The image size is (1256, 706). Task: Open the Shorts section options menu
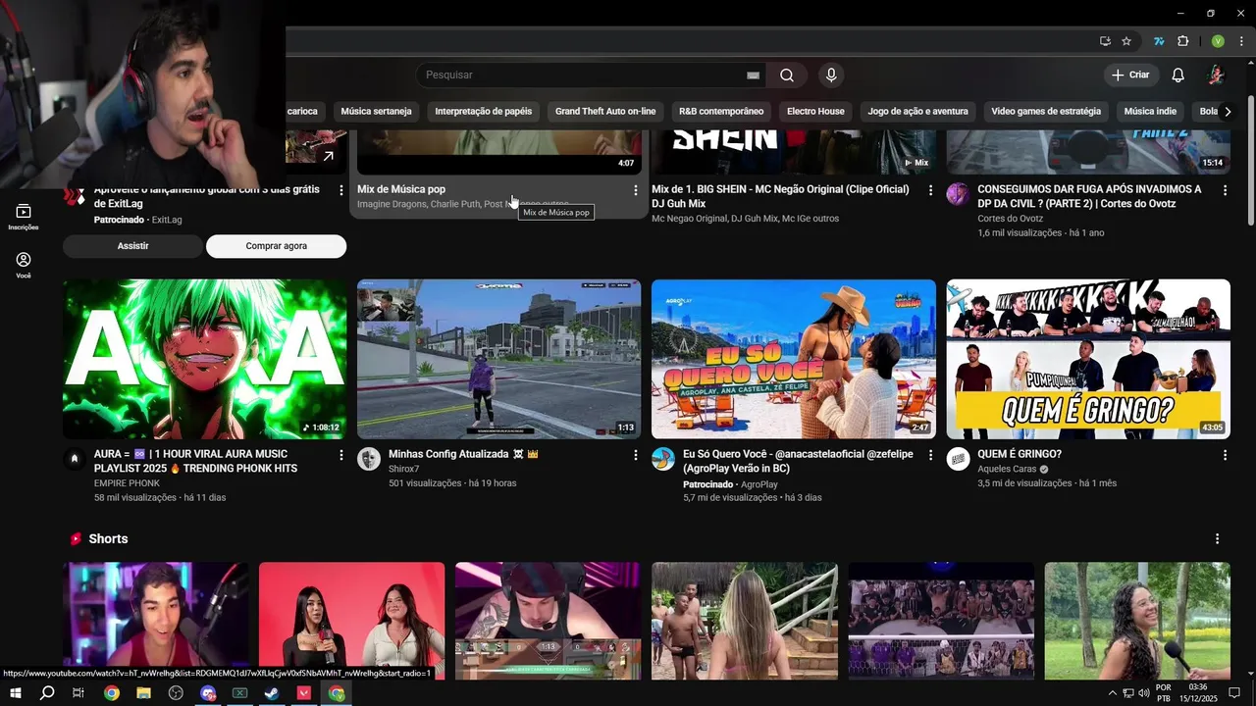(1218, 539)
